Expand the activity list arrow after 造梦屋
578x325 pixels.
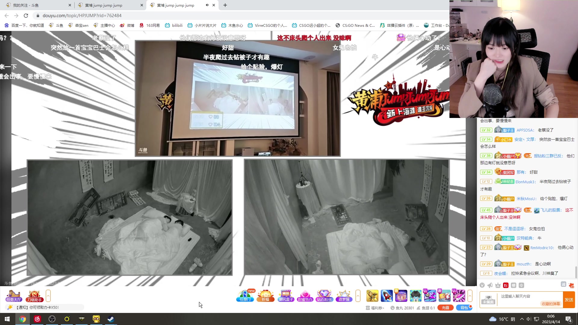(x=358, y=296)
